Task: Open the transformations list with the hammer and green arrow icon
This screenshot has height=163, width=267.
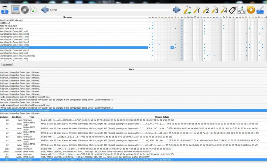Action: tap(187, 10)
